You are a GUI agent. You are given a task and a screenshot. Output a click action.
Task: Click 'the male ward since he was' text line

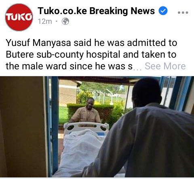[x=69, y=66]
